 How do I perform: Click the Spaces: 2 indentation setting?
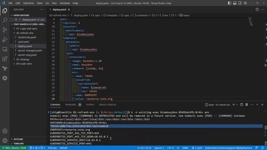click(159, 148)
